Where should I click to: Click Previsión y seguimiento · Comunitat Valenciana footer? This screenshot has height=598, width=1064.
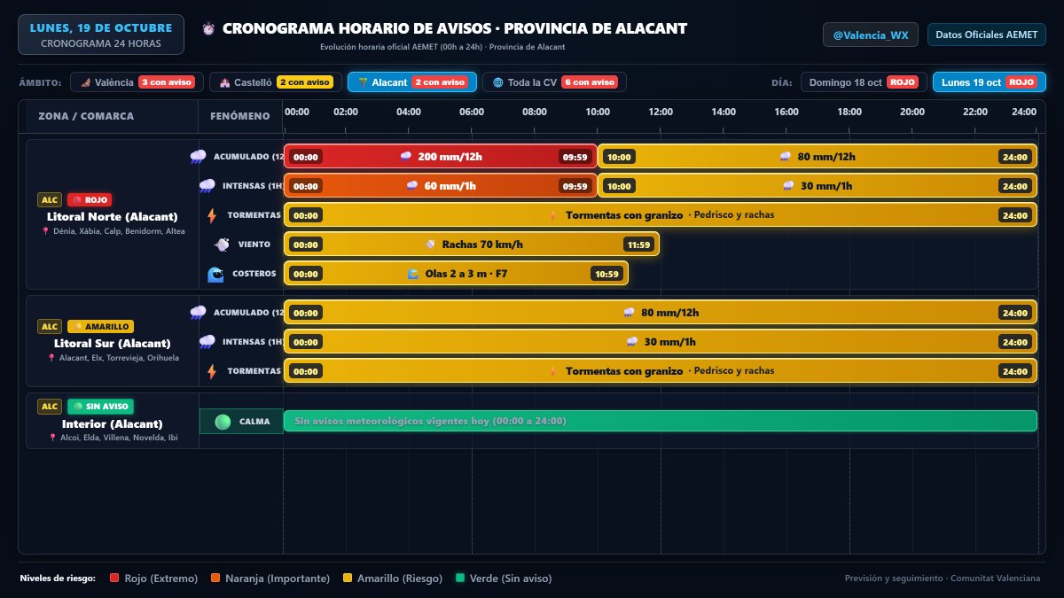(x=943, y=579)
